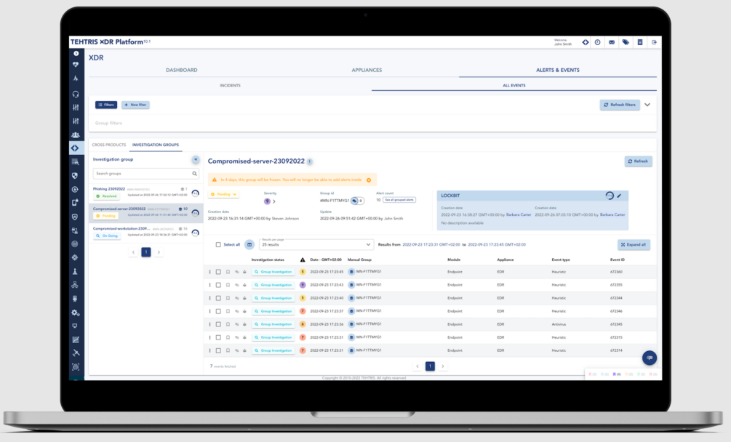Click the pencil edit icon on LOCKBIT card
The image size is (731, 442).
point(619,196)
